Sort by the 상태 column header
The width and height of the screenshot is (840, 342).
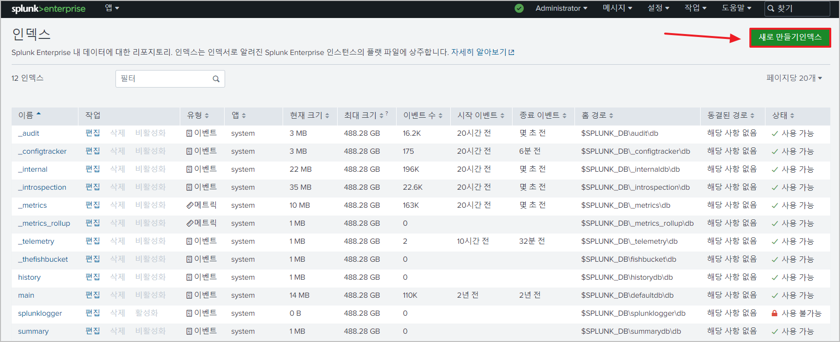pos(783,115)
